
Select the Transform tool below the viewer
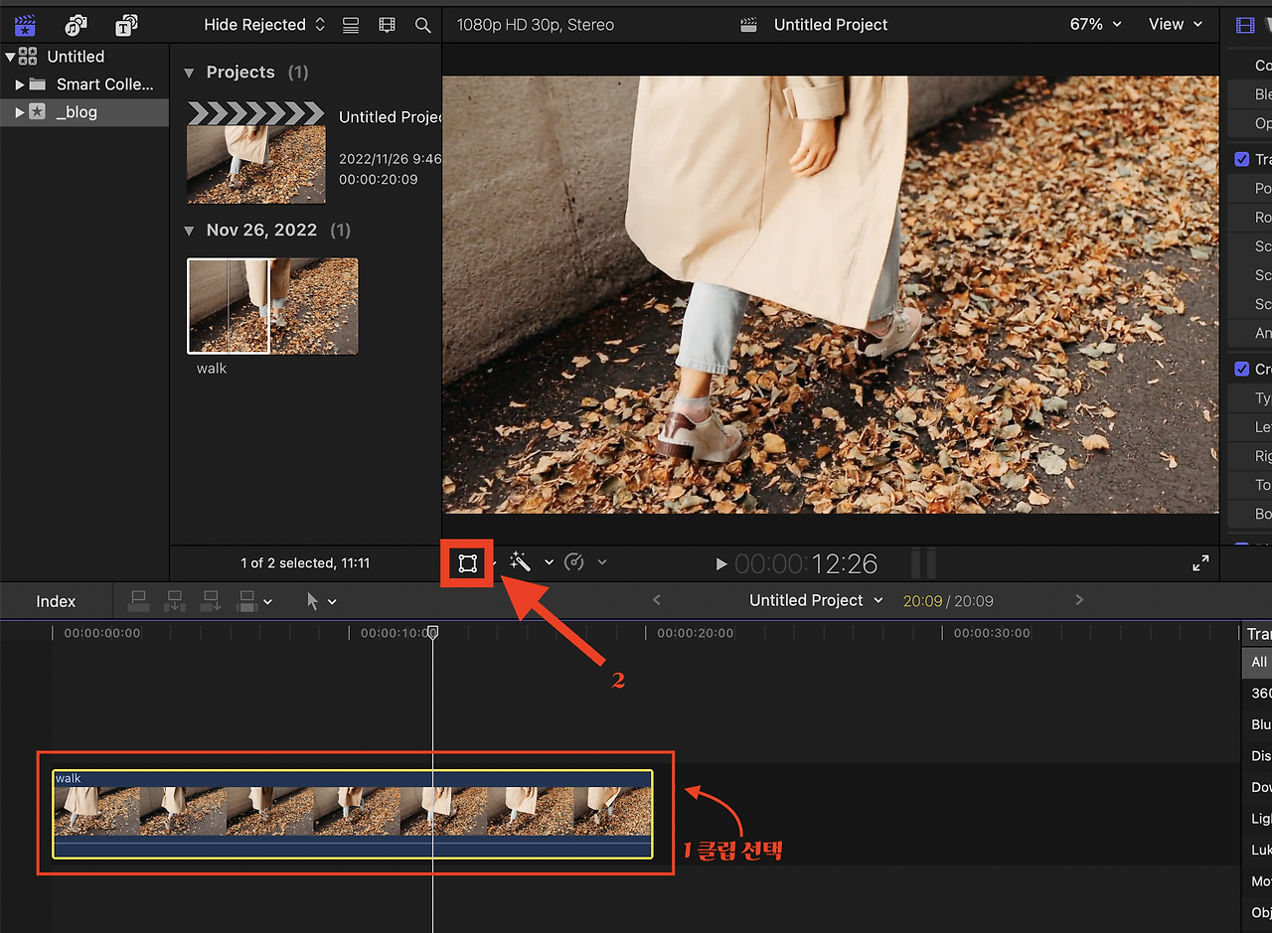[x=466, y=562]
